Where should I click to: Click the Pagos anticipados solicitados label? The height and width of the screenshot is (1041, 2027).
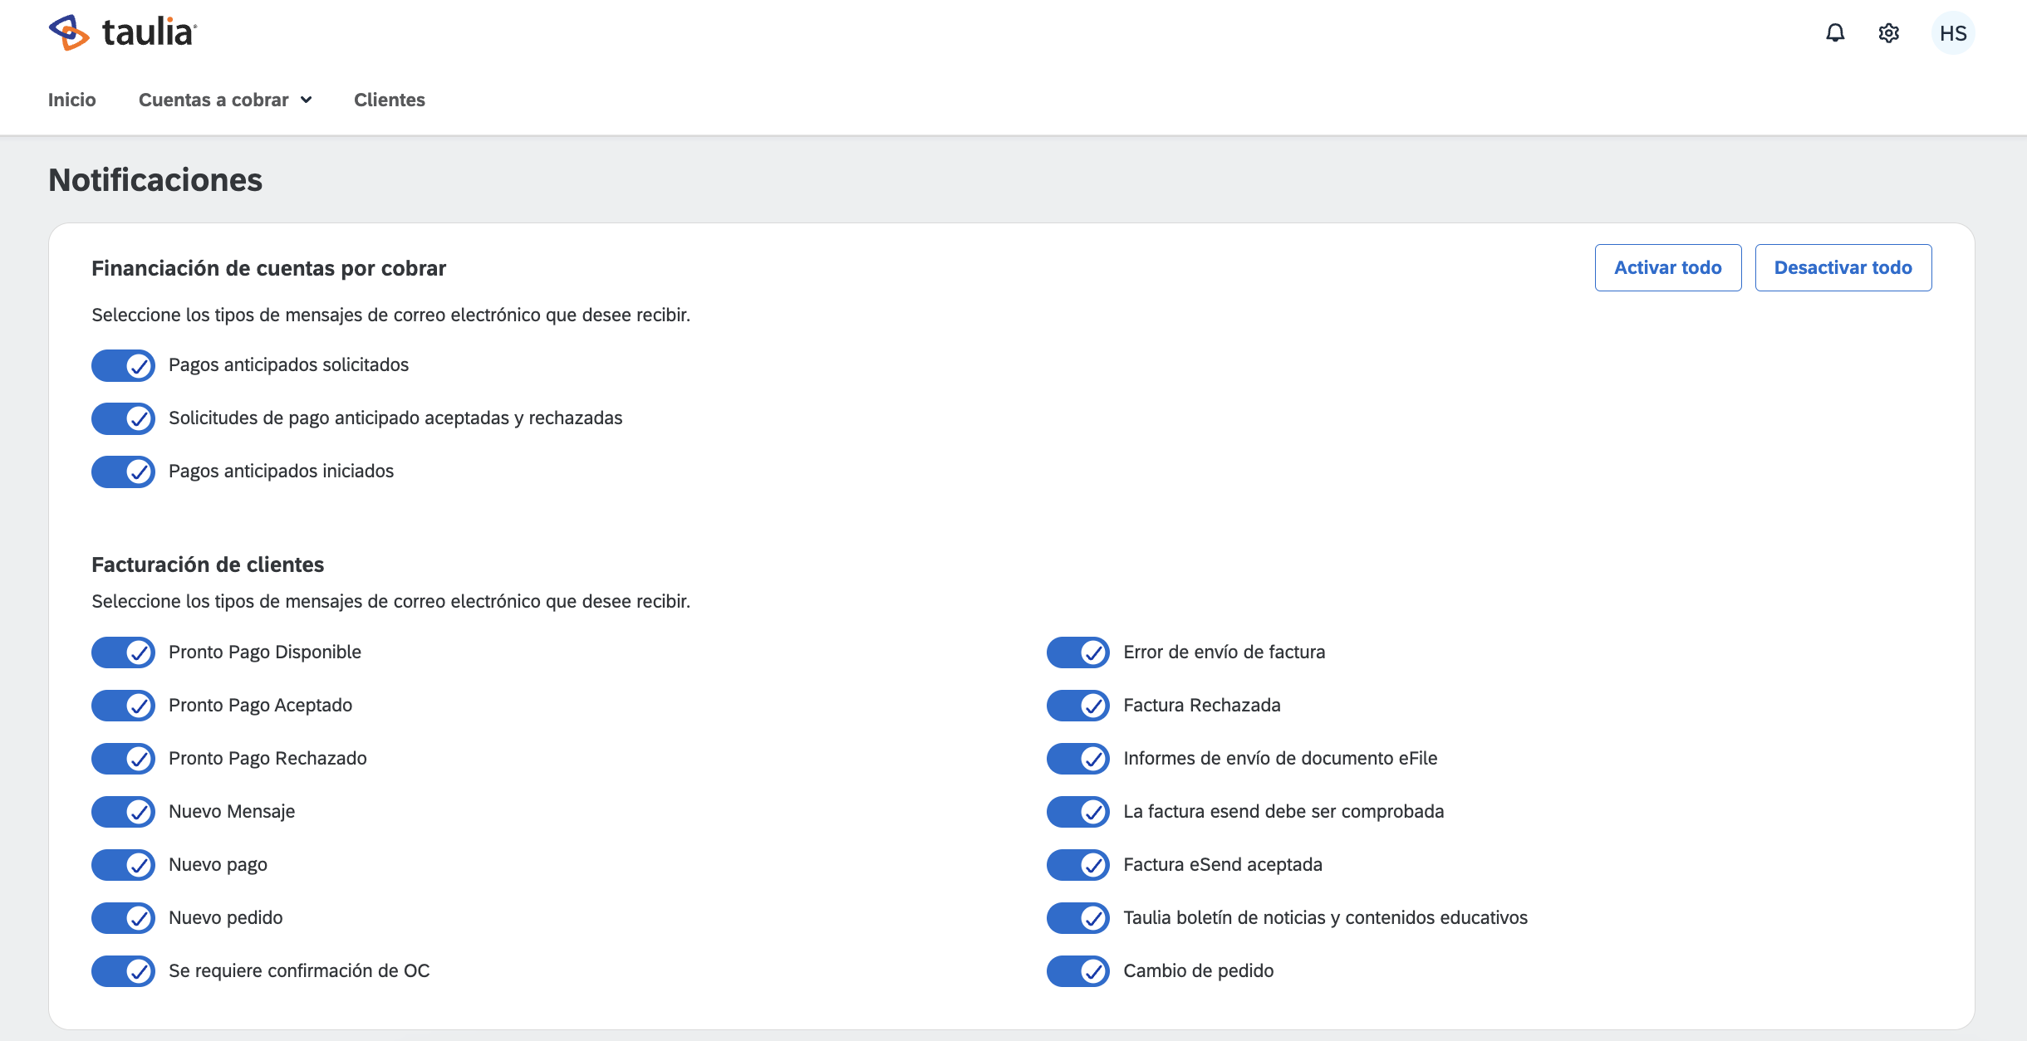point(289,364)
